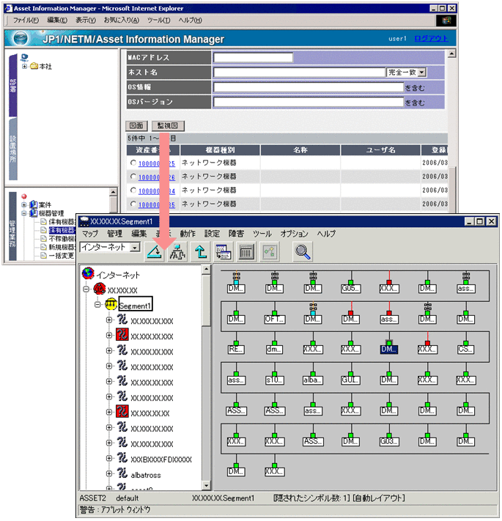Image resolution: width=502 pixels, height=521 pixels.
Task: Open the マップ menu in Segment1 window
Action: click(90, 234)
